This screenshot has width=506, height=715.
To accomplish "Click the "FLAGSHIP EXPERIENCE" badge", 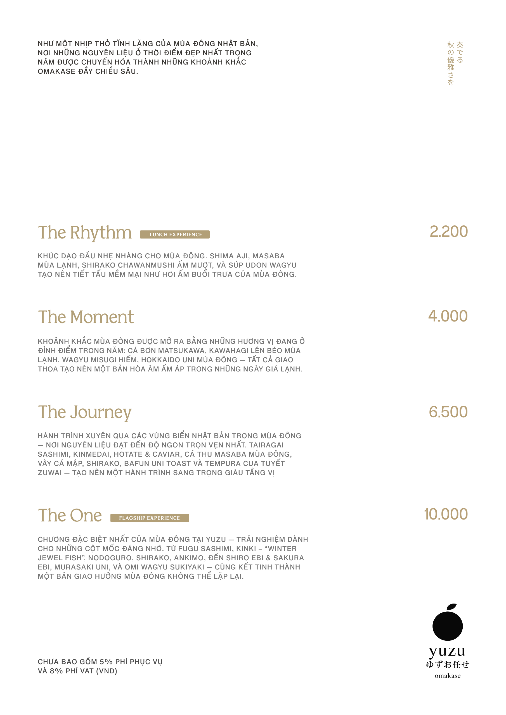I will (x=149, y=518).
